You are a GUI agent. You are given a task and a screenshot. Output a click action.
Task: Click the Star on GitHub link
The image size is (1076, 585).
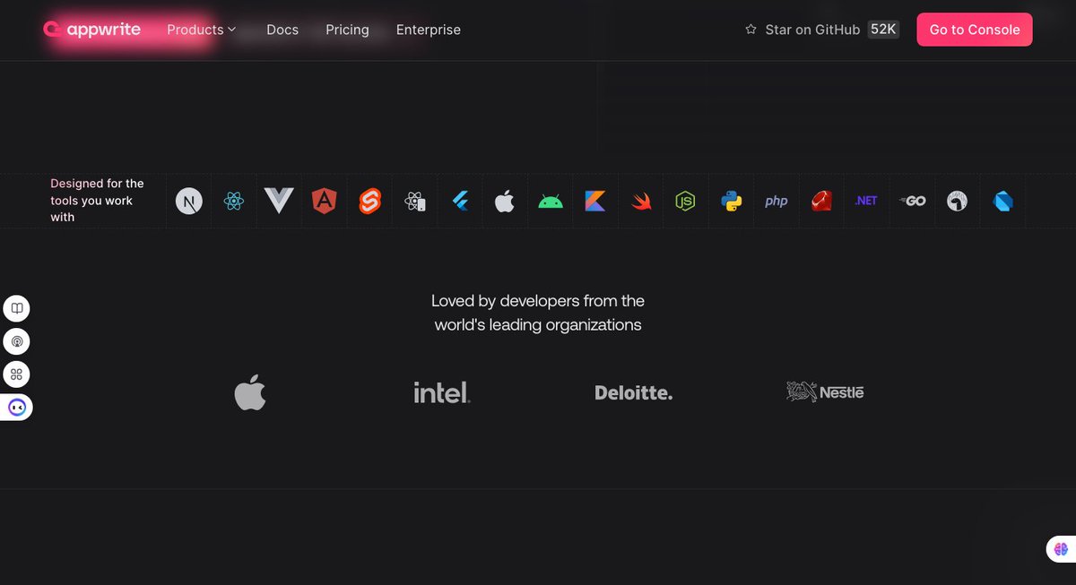coord(812,30)
